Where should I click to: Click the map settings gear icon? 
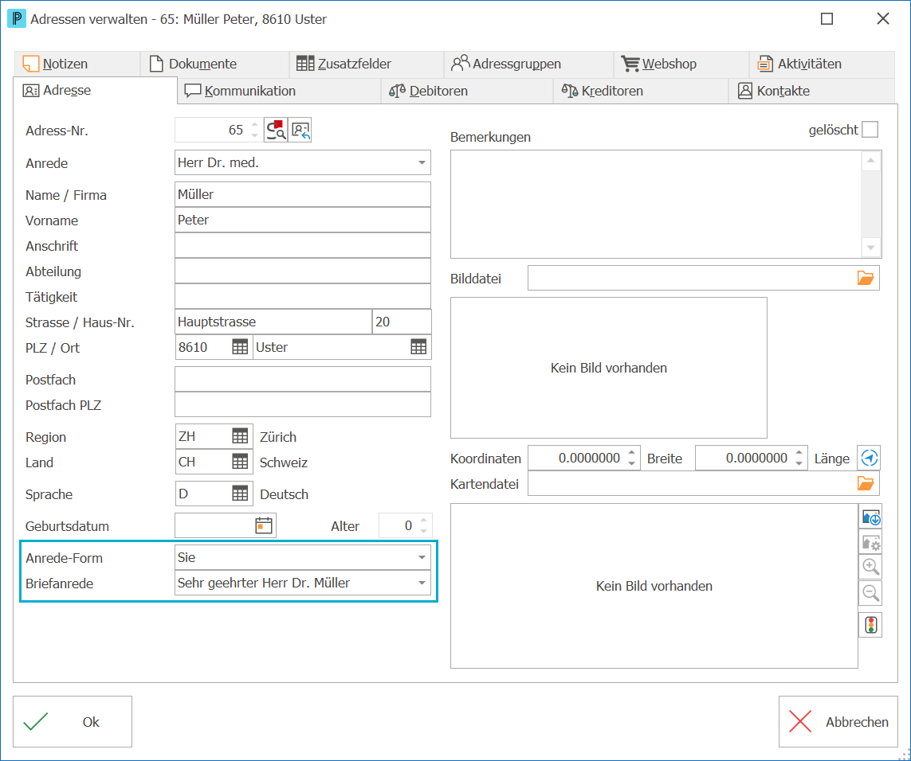point(870,542)
